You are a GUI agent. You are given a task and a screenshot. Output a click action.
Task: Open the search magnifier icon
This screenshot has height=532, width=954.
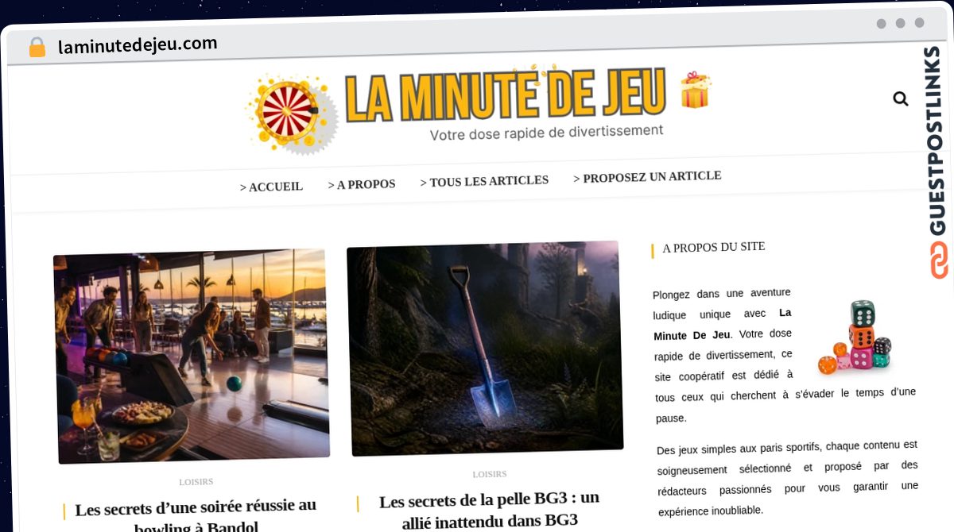click(x=900, y=99)
